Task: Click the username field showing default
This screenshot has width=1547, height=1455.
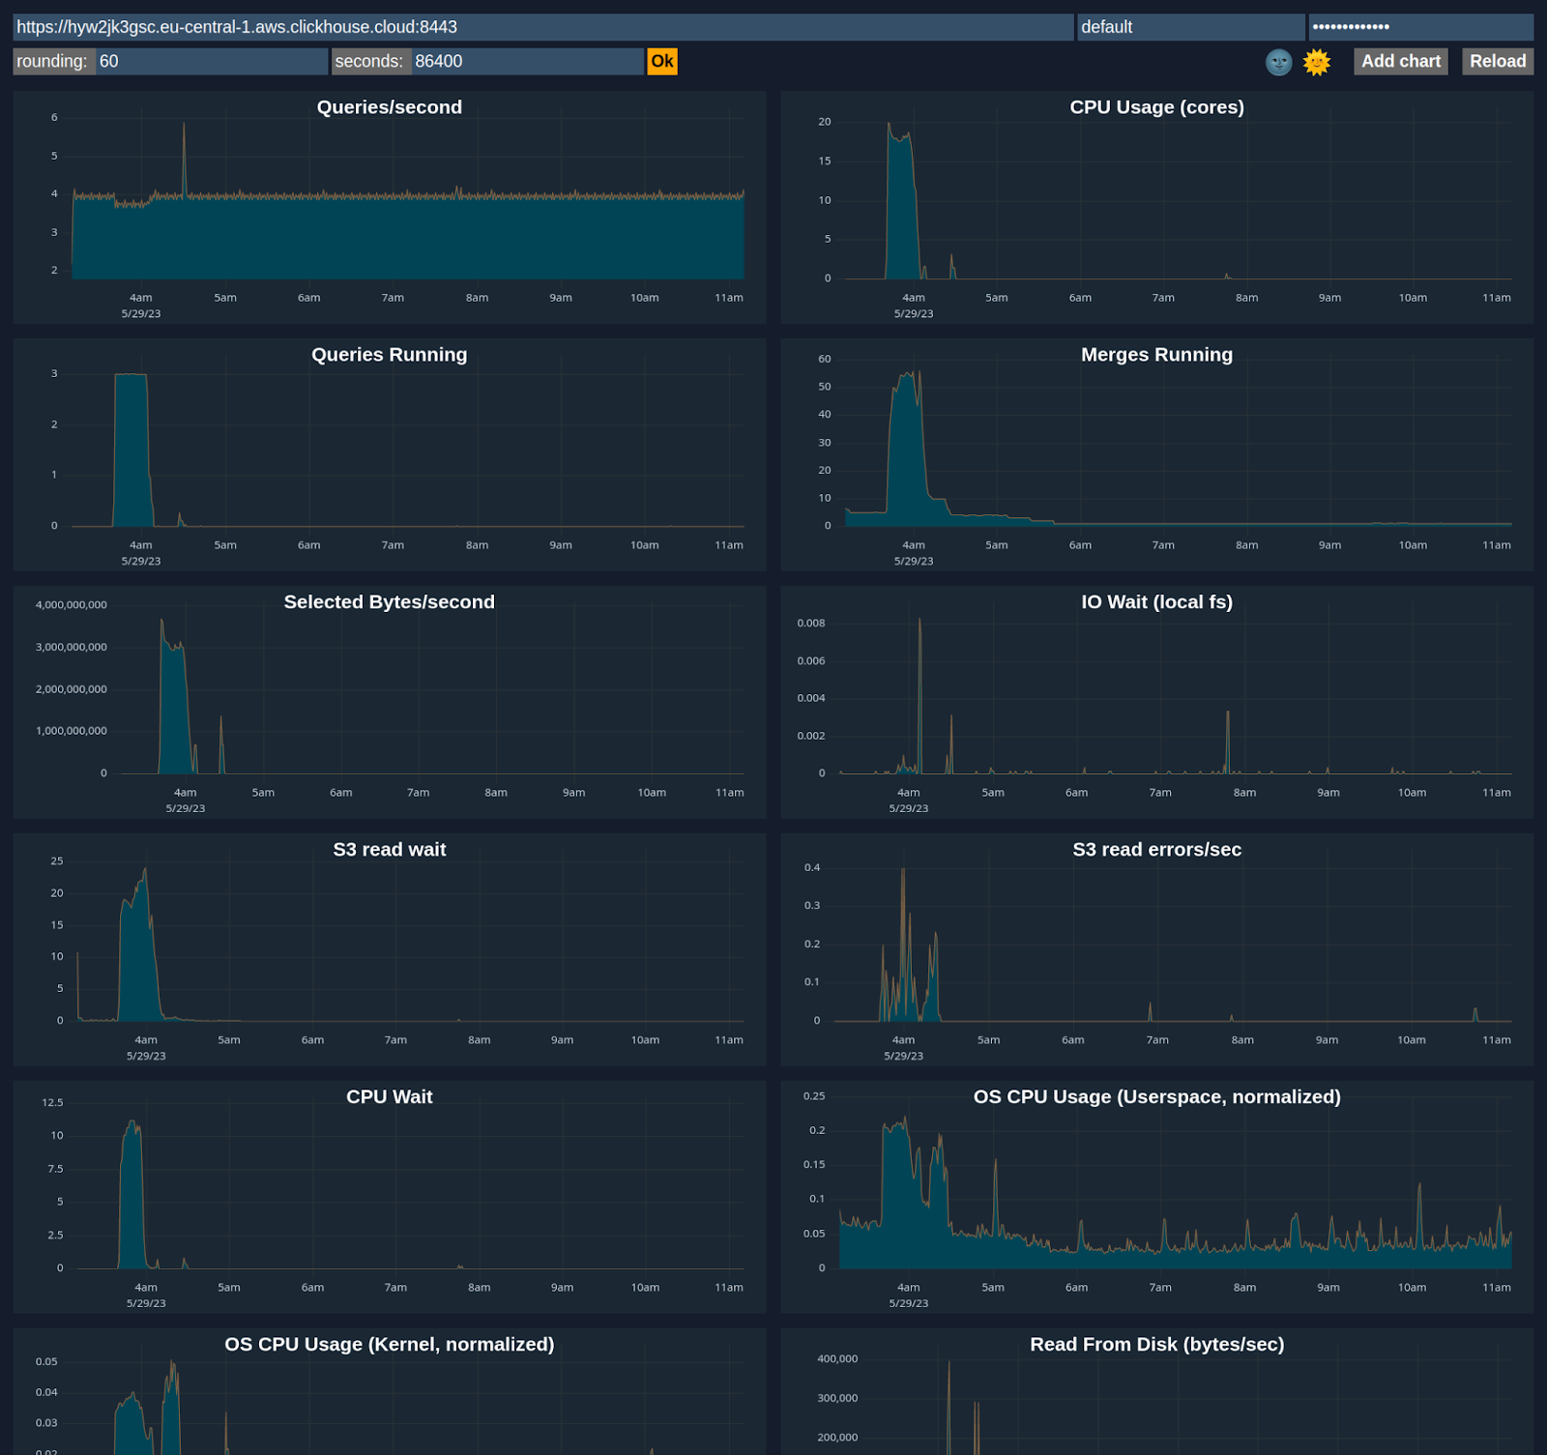Action: click(1191, 27)
